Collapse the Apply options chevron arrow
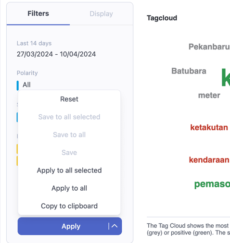This screenshot has width=230, height=243. pos(115,226)
